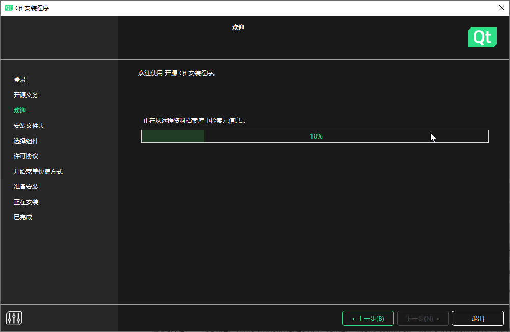Select 开始菜单快捷方式 step in sidebar
The width and height of the screenshot is (510, 332).
[38, 172]
